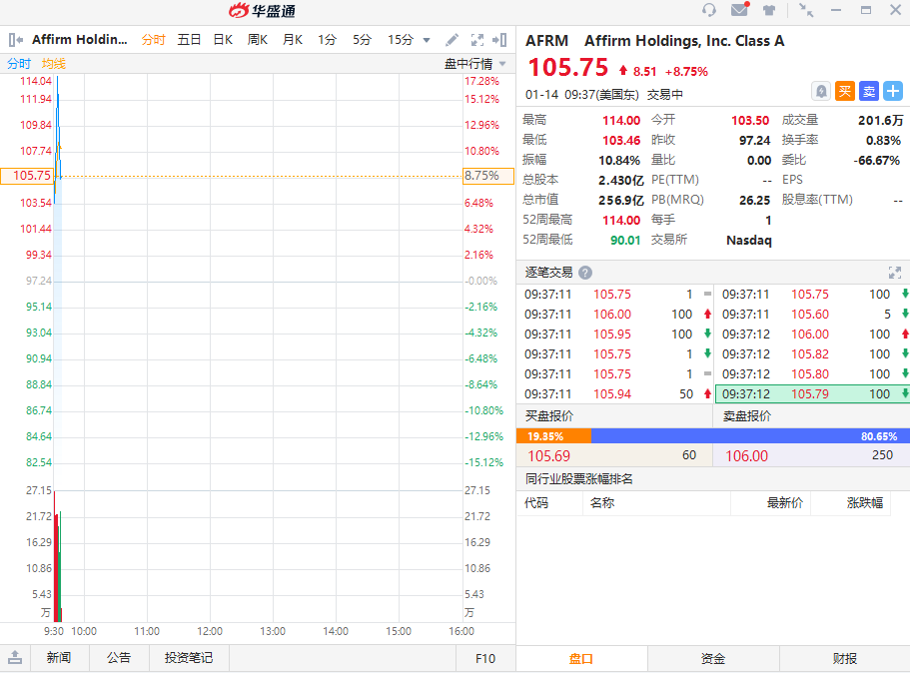Click bid price 105.69
Screen dimensions: 910x673
(549, 456)
